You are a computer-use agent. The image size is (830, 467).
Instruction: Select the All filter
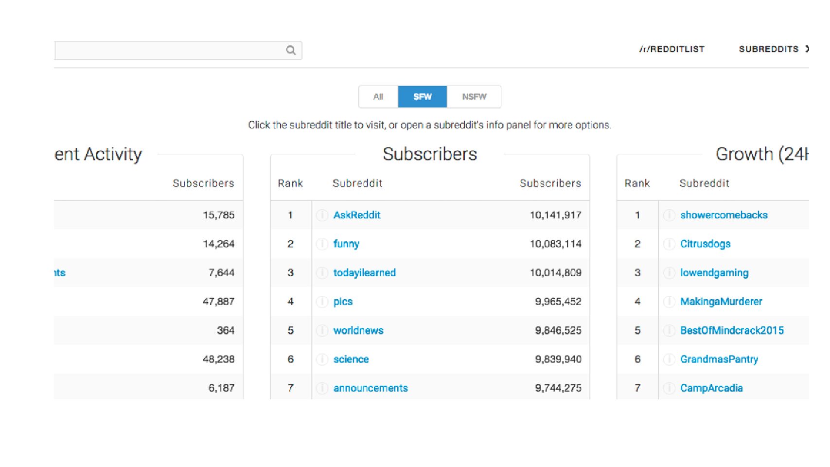click(x=378, y=97)
